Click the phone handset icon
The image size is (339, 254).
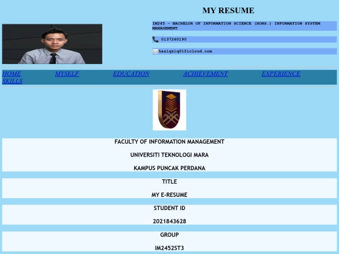(156, 40)
